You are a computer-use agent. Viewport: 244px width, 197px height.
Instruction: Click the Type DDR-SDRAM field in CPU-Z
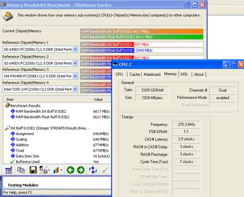pos(152,90)
